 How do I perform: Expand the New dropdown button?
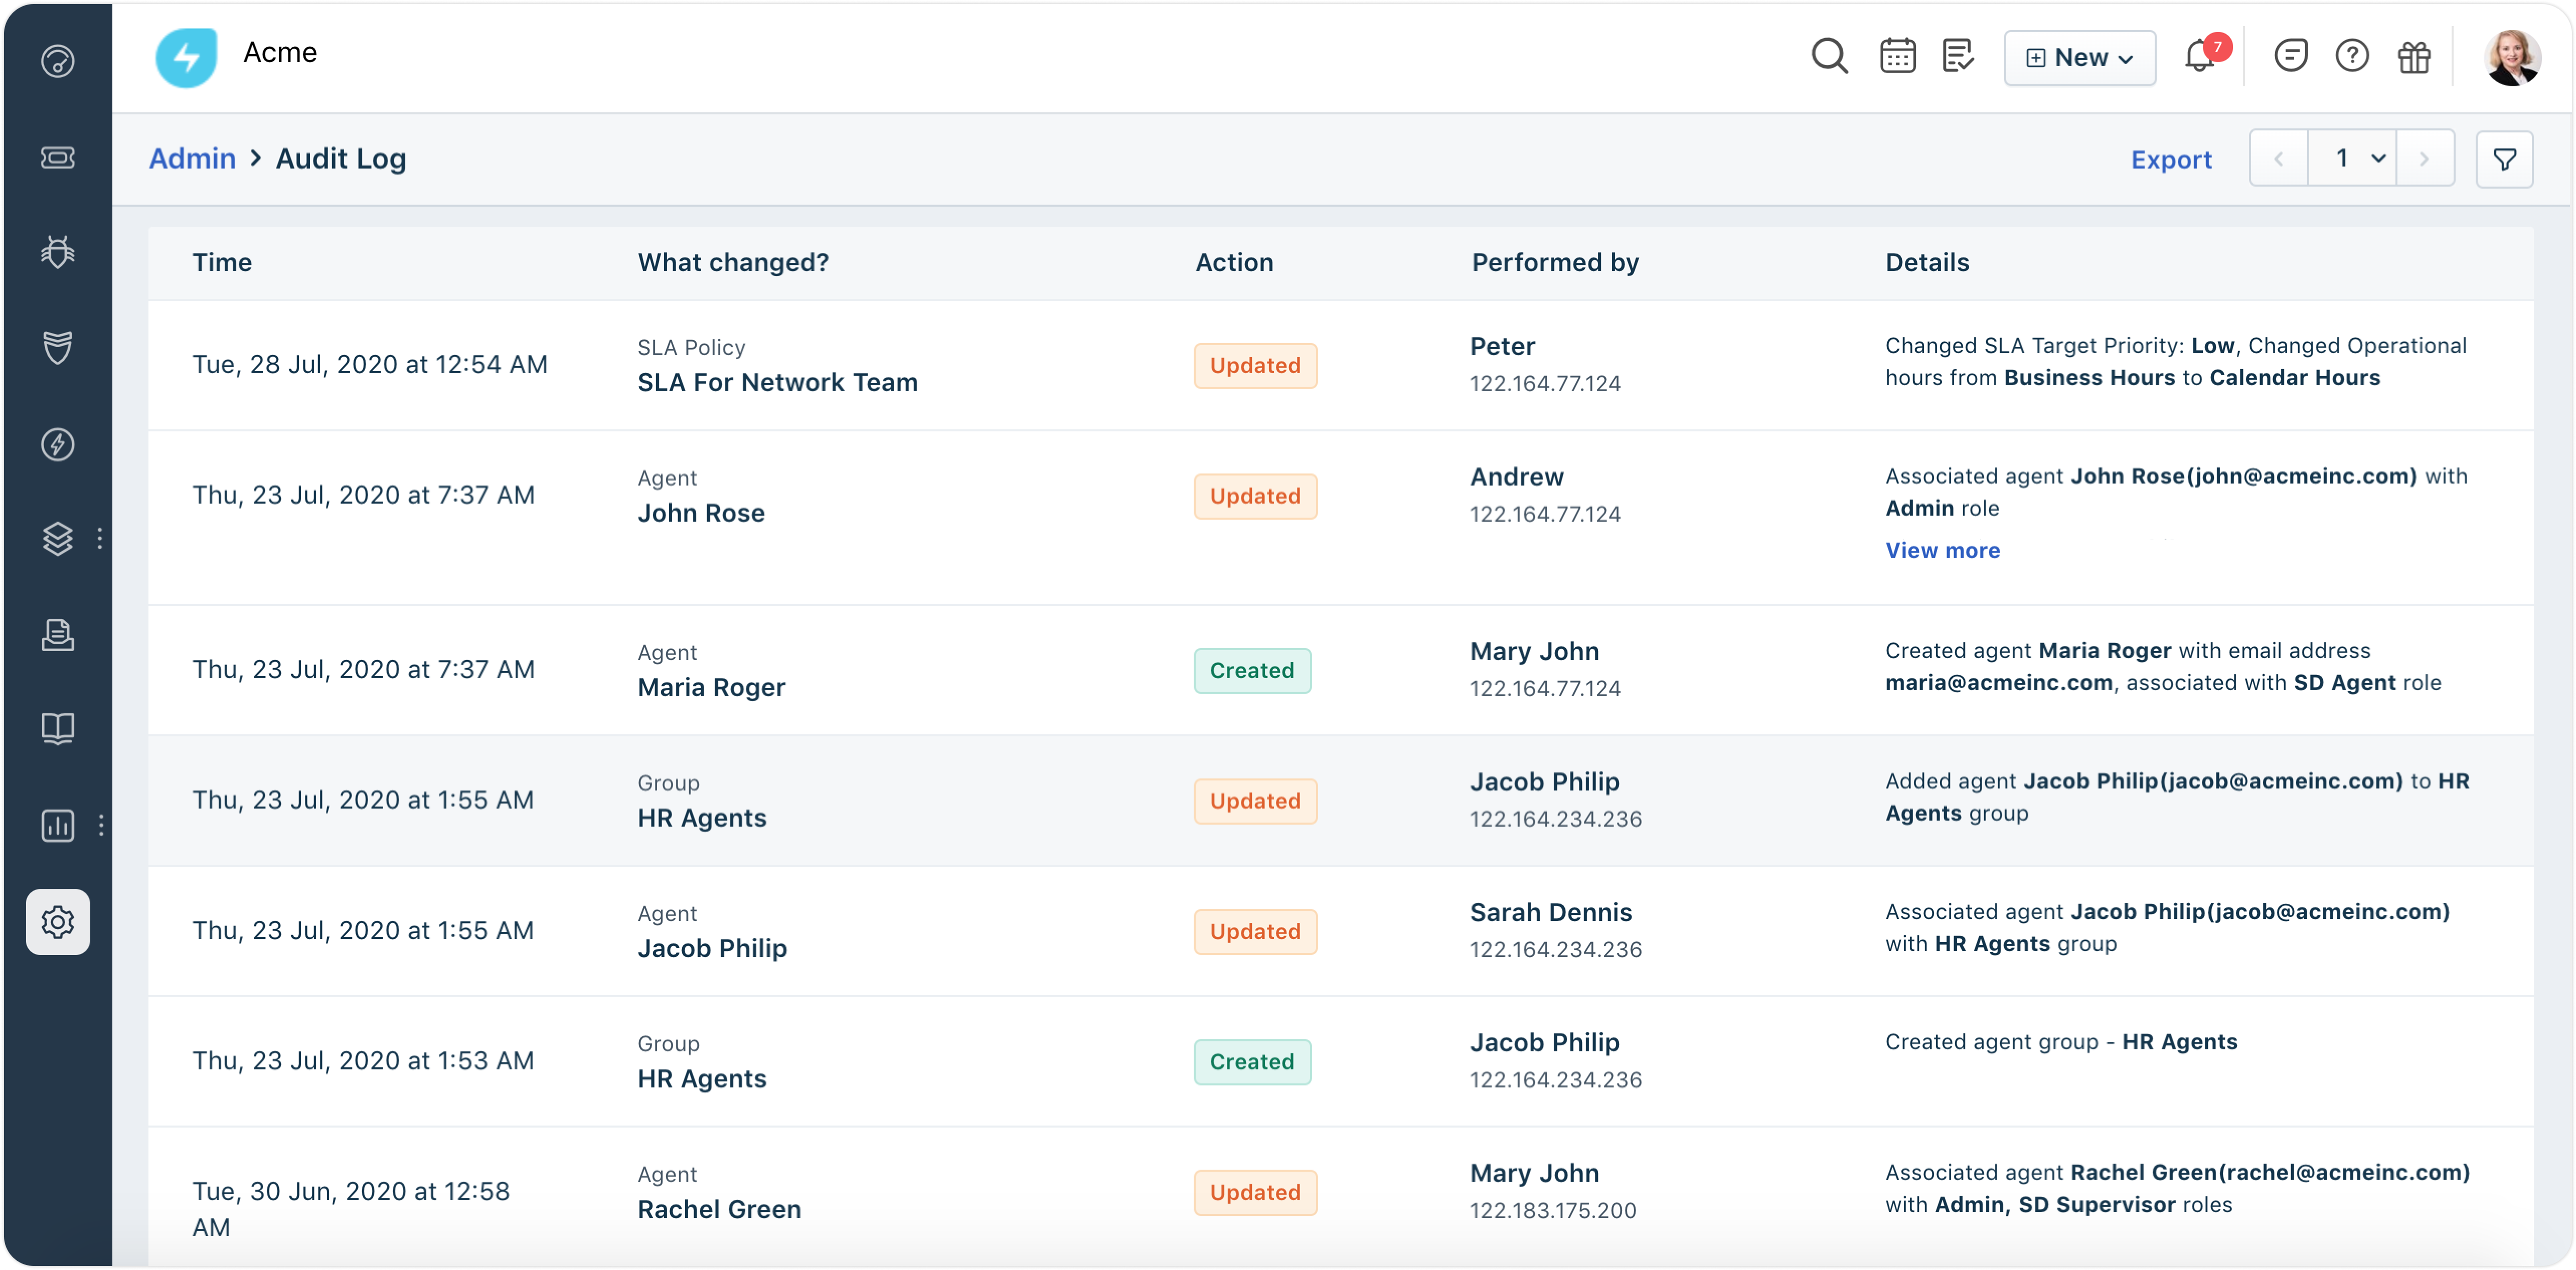point(2079,58)
